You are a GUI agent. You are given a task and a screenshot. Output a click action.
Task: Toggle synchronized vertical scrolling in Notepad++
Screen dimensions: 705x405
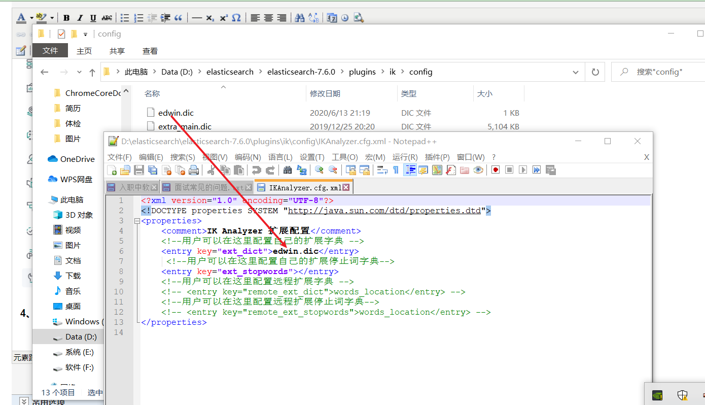(350, 170)
